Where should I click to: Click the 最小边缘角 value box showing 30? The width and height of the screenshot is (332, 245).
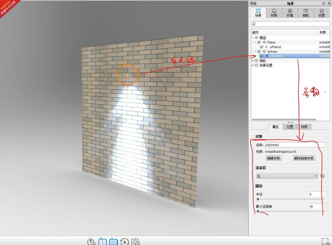click(x=317, y=206)
